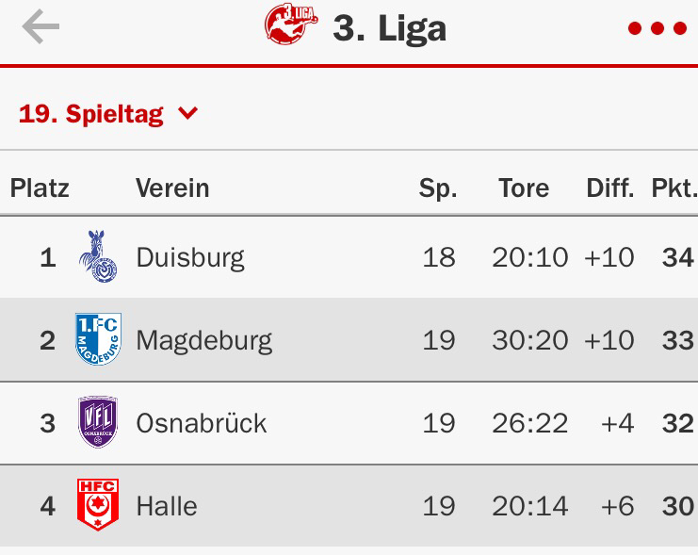Sort by the Pkt. column header
Image resolution: width=698 pixels, height=555 pixels.
pyautogui.click(x=674, y=188)
